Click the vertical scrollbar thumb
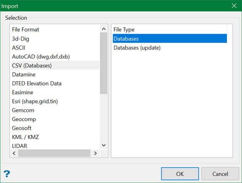 coord(104,63)
